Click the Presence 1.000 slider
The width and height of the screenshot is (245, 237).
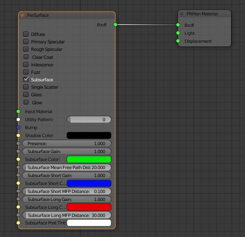[x=66, y=144]
